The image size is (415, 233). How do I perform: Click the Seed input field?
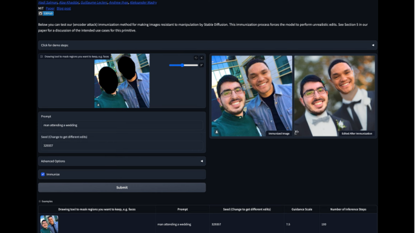coord(122,145)
